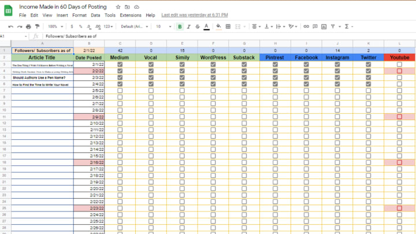Check the Youtube box for 2/1/22
Screen dimensions: 416x234
(x=399, y=64)
